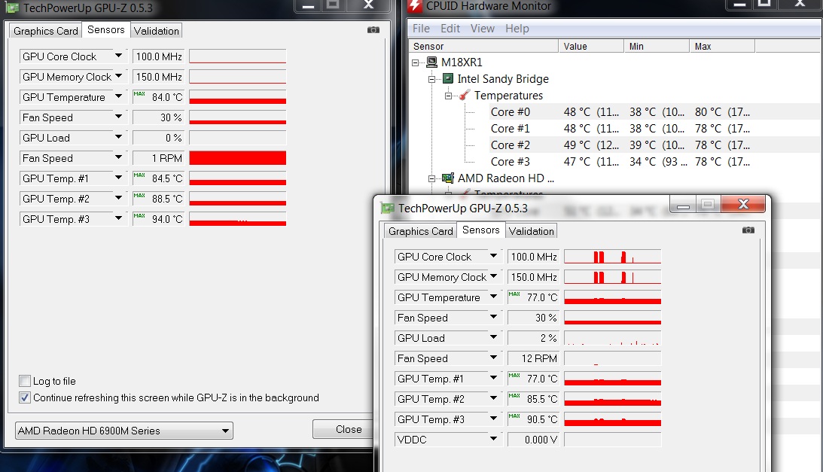Collapse the M18XR1 tree node

pos(415,62)
